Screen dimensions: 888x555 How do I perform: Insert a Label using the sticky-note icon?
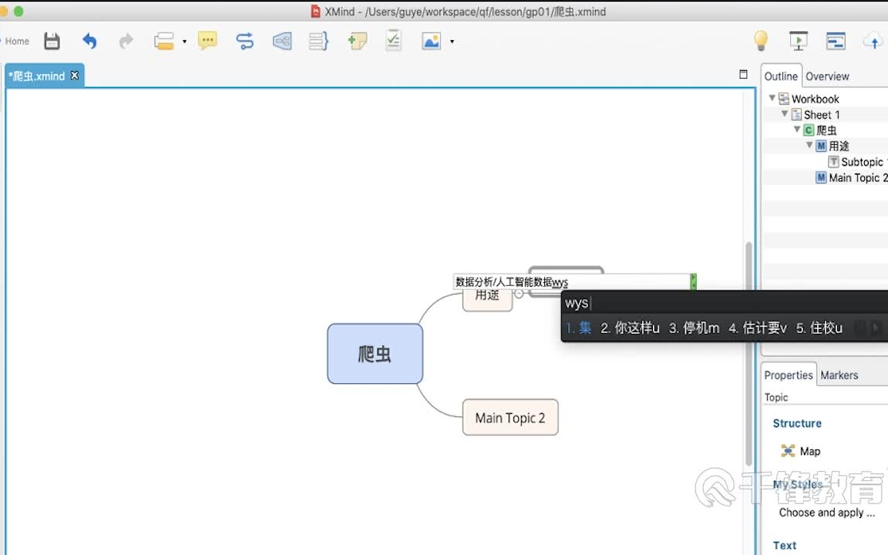coord(357,40)
